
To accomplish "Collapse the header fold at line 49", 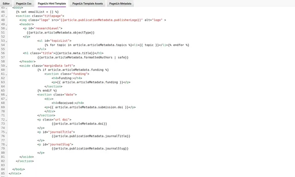I will 6,24.
